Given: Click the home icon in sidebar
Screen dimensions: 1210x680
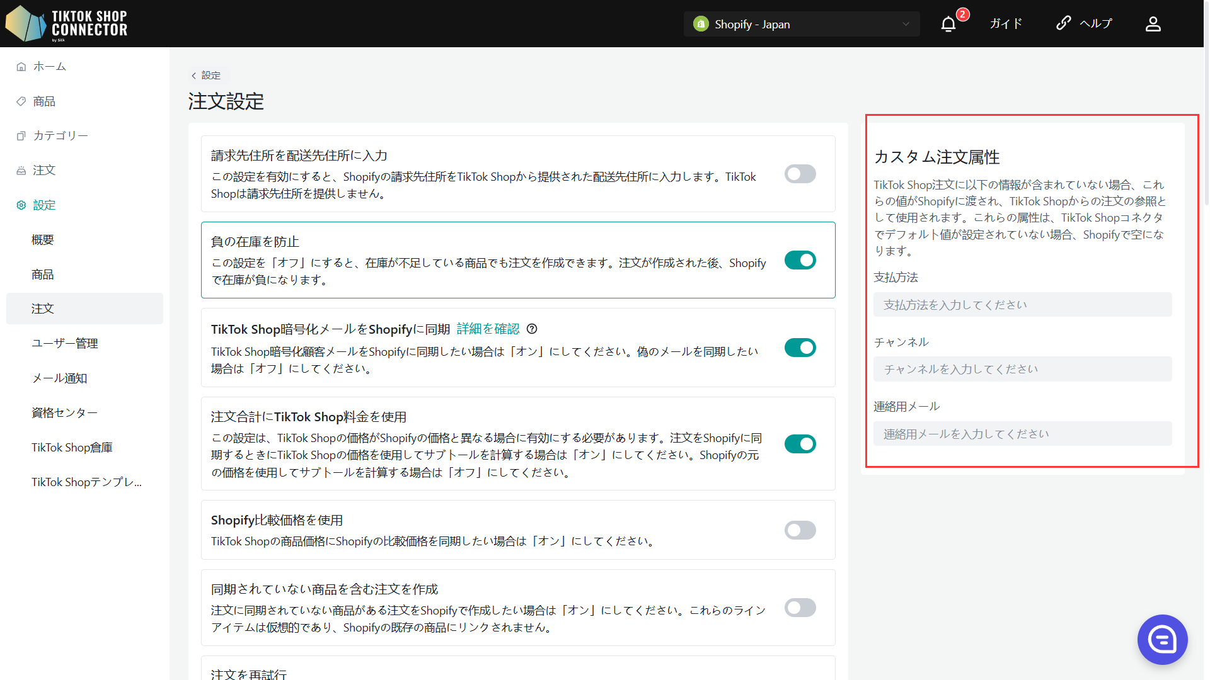Looking at the screenshot, I should click(21, 67).
